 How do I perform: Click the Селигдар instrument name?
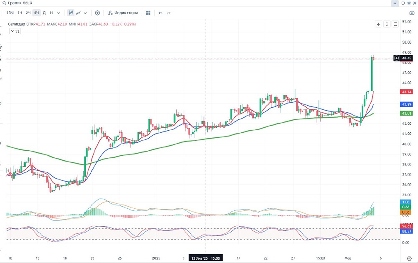coord(17,24)
